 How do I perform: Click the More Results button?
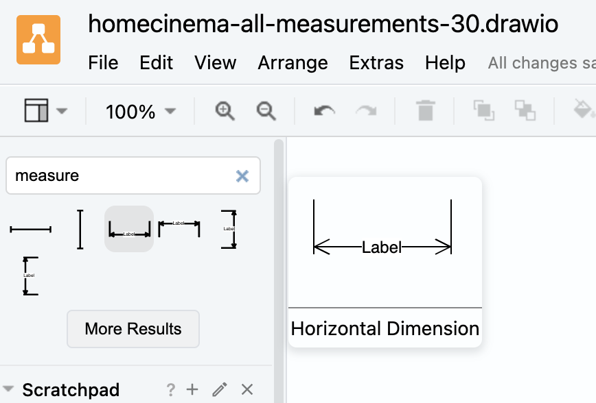click(133, 329)
